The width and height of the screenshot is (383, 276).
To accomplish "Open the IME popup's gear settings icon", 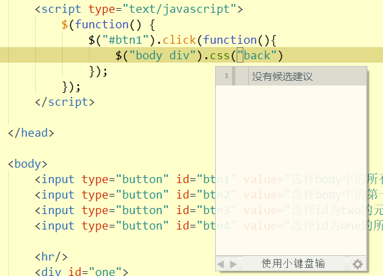I will [x=357, y=264].
